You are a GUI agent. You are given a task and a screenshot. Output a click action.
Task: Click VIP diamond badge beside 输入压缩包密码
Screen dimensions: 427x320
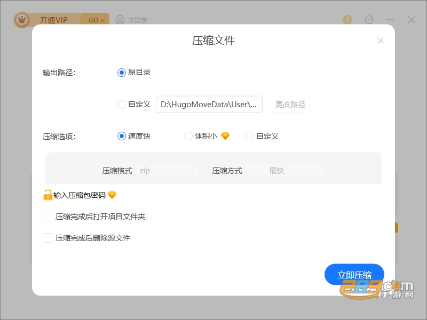click(x=112, y=195)
